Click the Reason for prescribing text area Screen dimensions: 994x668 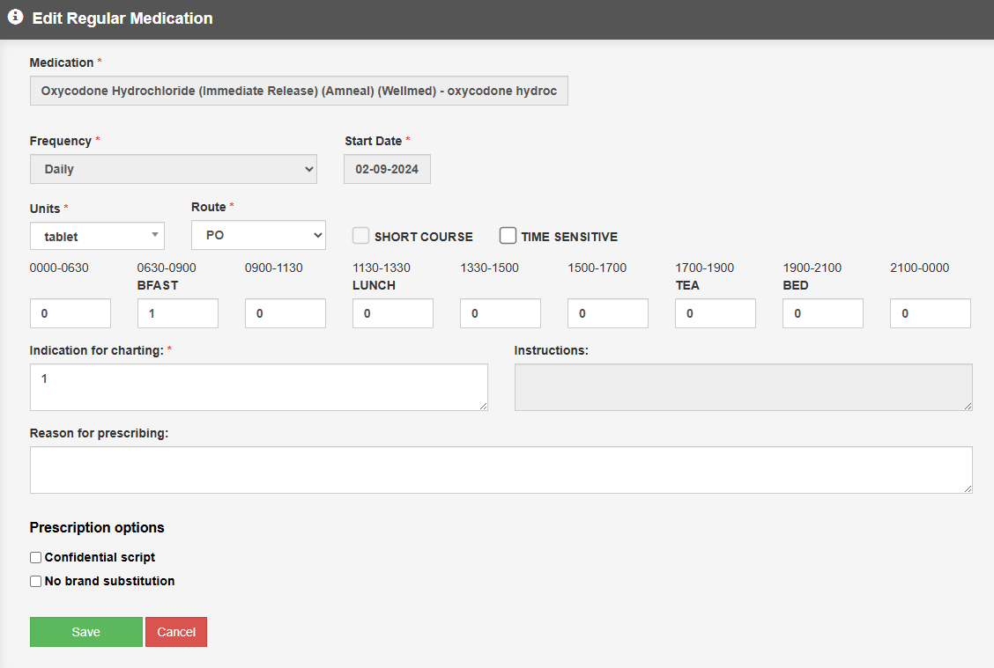tap(501, 470)
